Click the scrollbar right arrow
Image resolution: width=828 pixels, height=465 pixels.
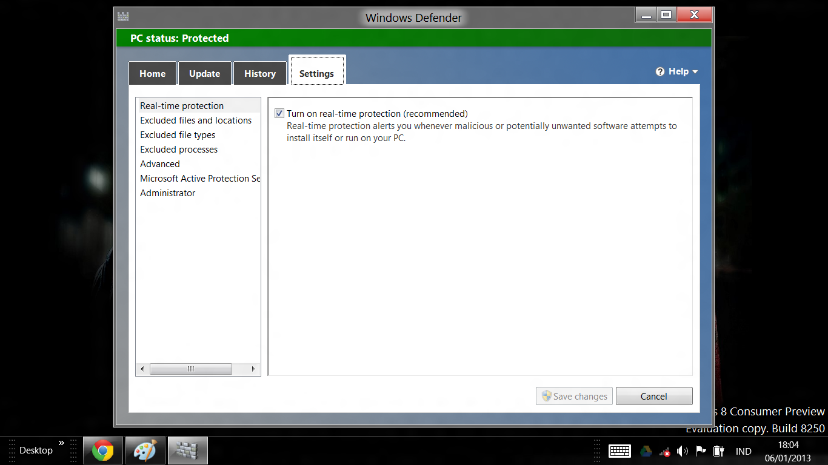point(253,369)
